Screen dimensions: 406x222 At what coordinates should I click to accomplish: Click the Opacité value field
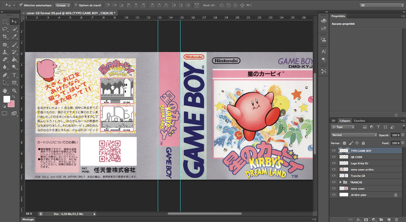(395, 135)
